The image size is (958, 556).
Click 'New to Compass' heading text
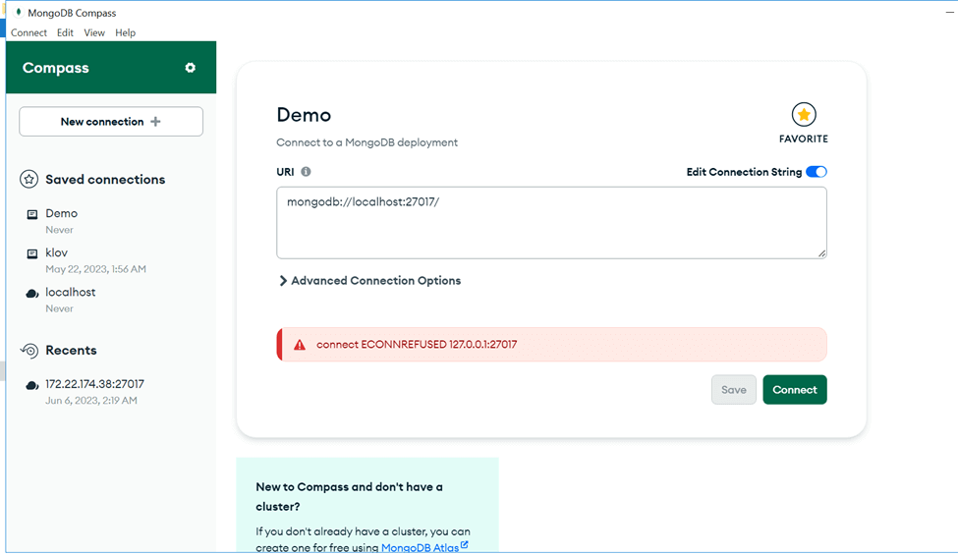coord(349,497)
